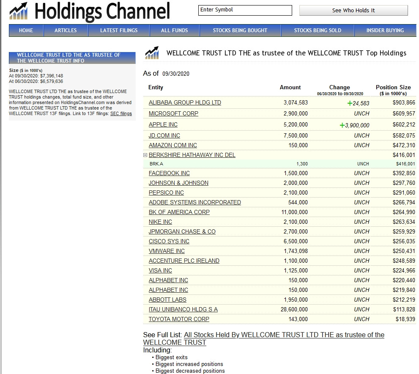The height and width of the screenshot is (374, 419).
Task: Open MICROSOFT CORP link
Action: [x=173, y=114]
